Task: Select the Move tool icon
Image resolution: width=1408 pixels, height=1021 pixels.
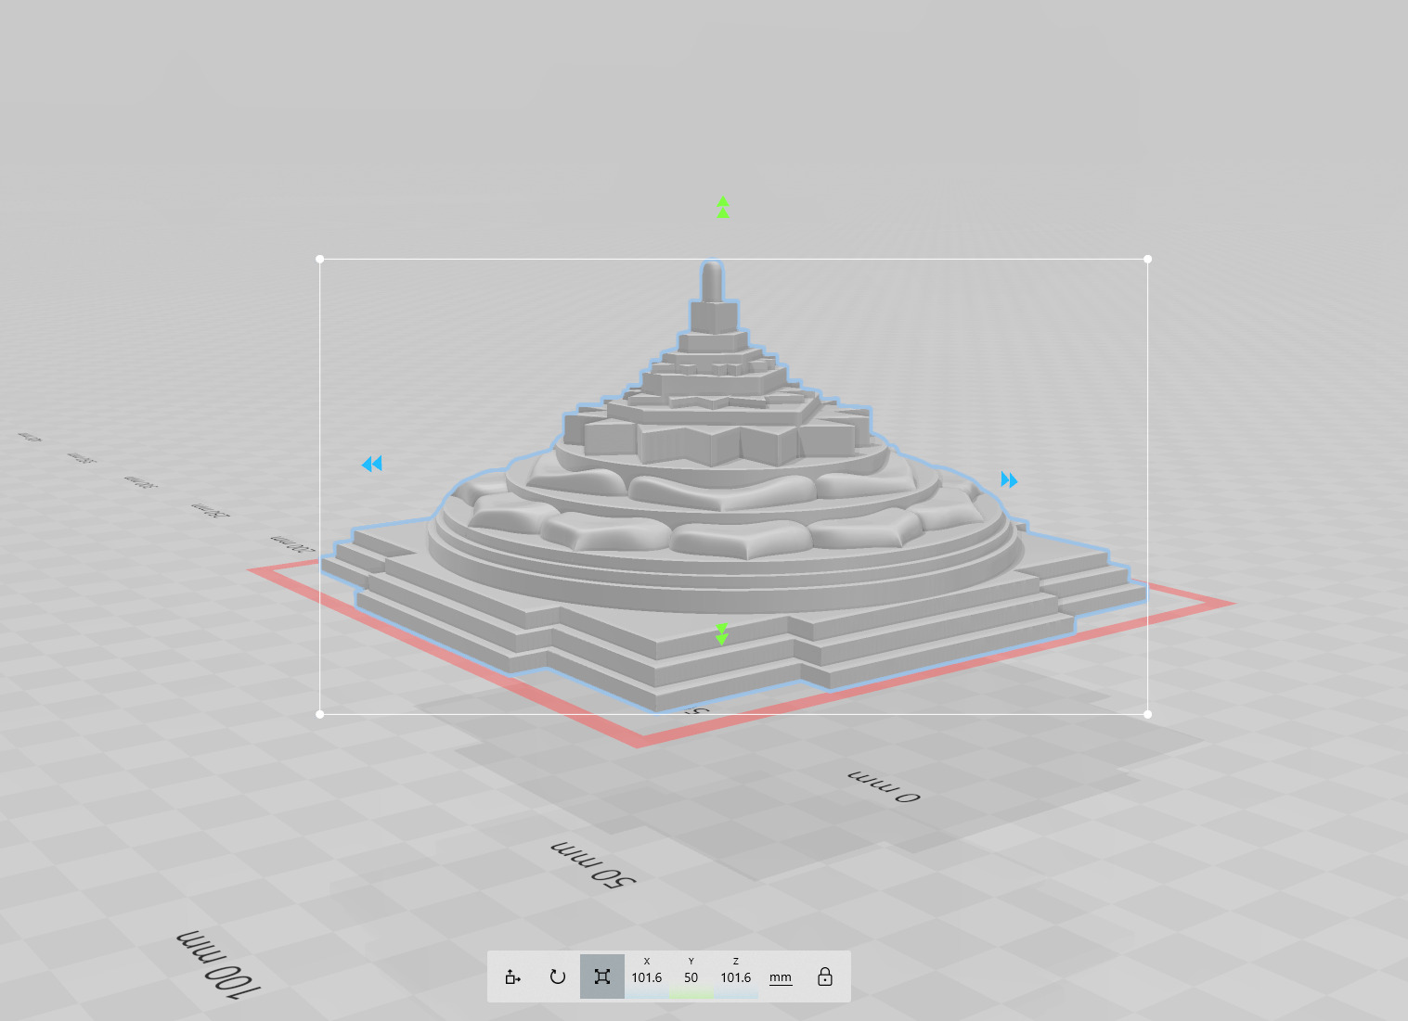Action: pyautogui.click(x=513, y=976)
